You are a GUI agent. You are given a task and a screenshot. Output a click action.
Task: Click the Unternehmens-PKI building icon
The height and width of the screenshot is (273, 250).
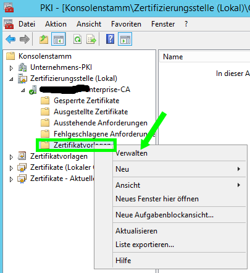click(22, 67)
